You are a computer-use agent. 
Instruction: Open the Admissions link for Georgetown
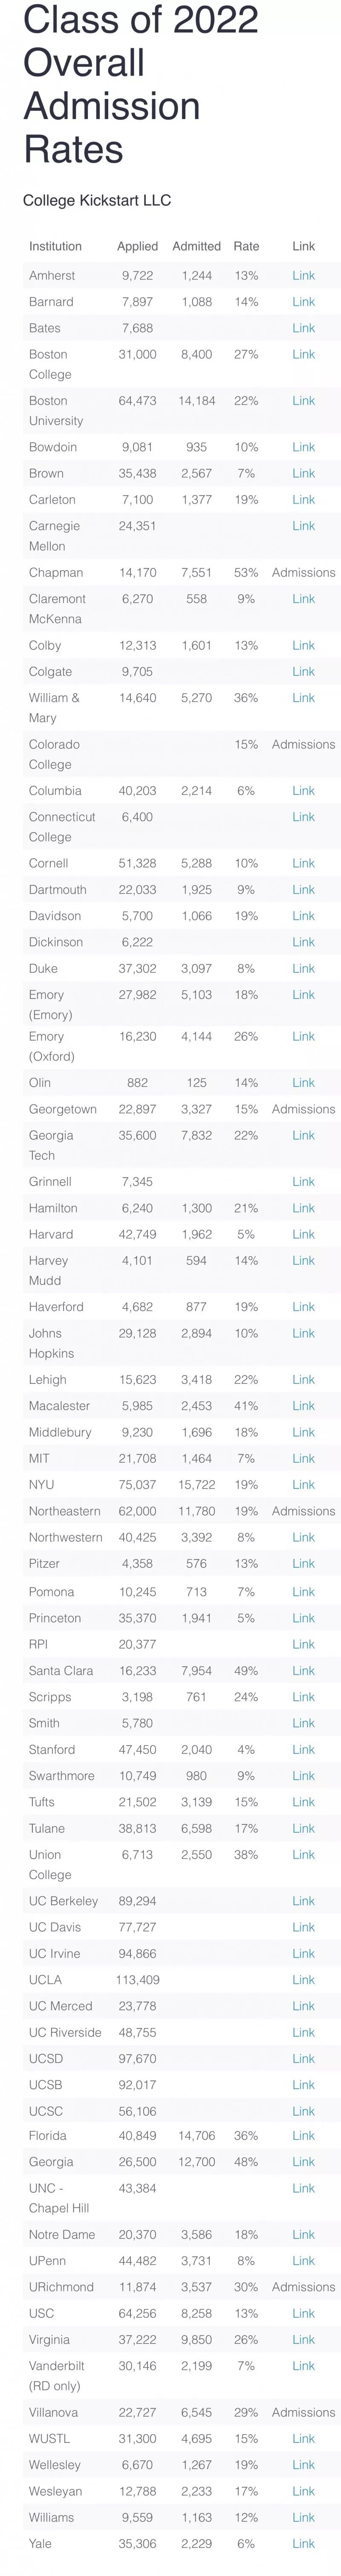coord(303,1109)
